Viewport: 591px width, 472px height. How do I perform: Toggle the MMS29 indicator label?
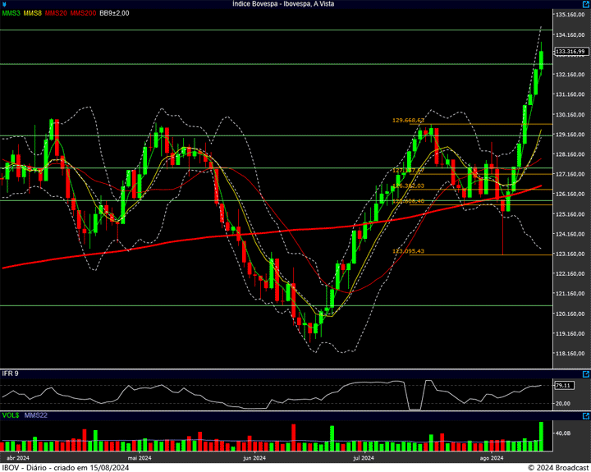(57, 14)
